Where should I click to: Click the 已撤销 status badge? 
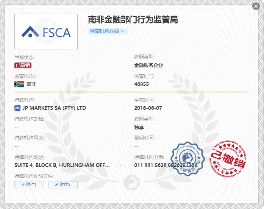point(23,65)
